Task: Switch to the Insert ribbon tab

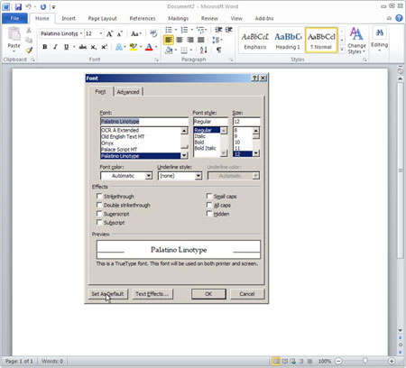Action: pos(69,18)
